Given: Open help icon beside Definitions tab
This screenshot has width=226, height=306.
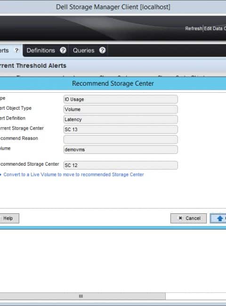Looking at the screenshot, I should click(63, 50).
